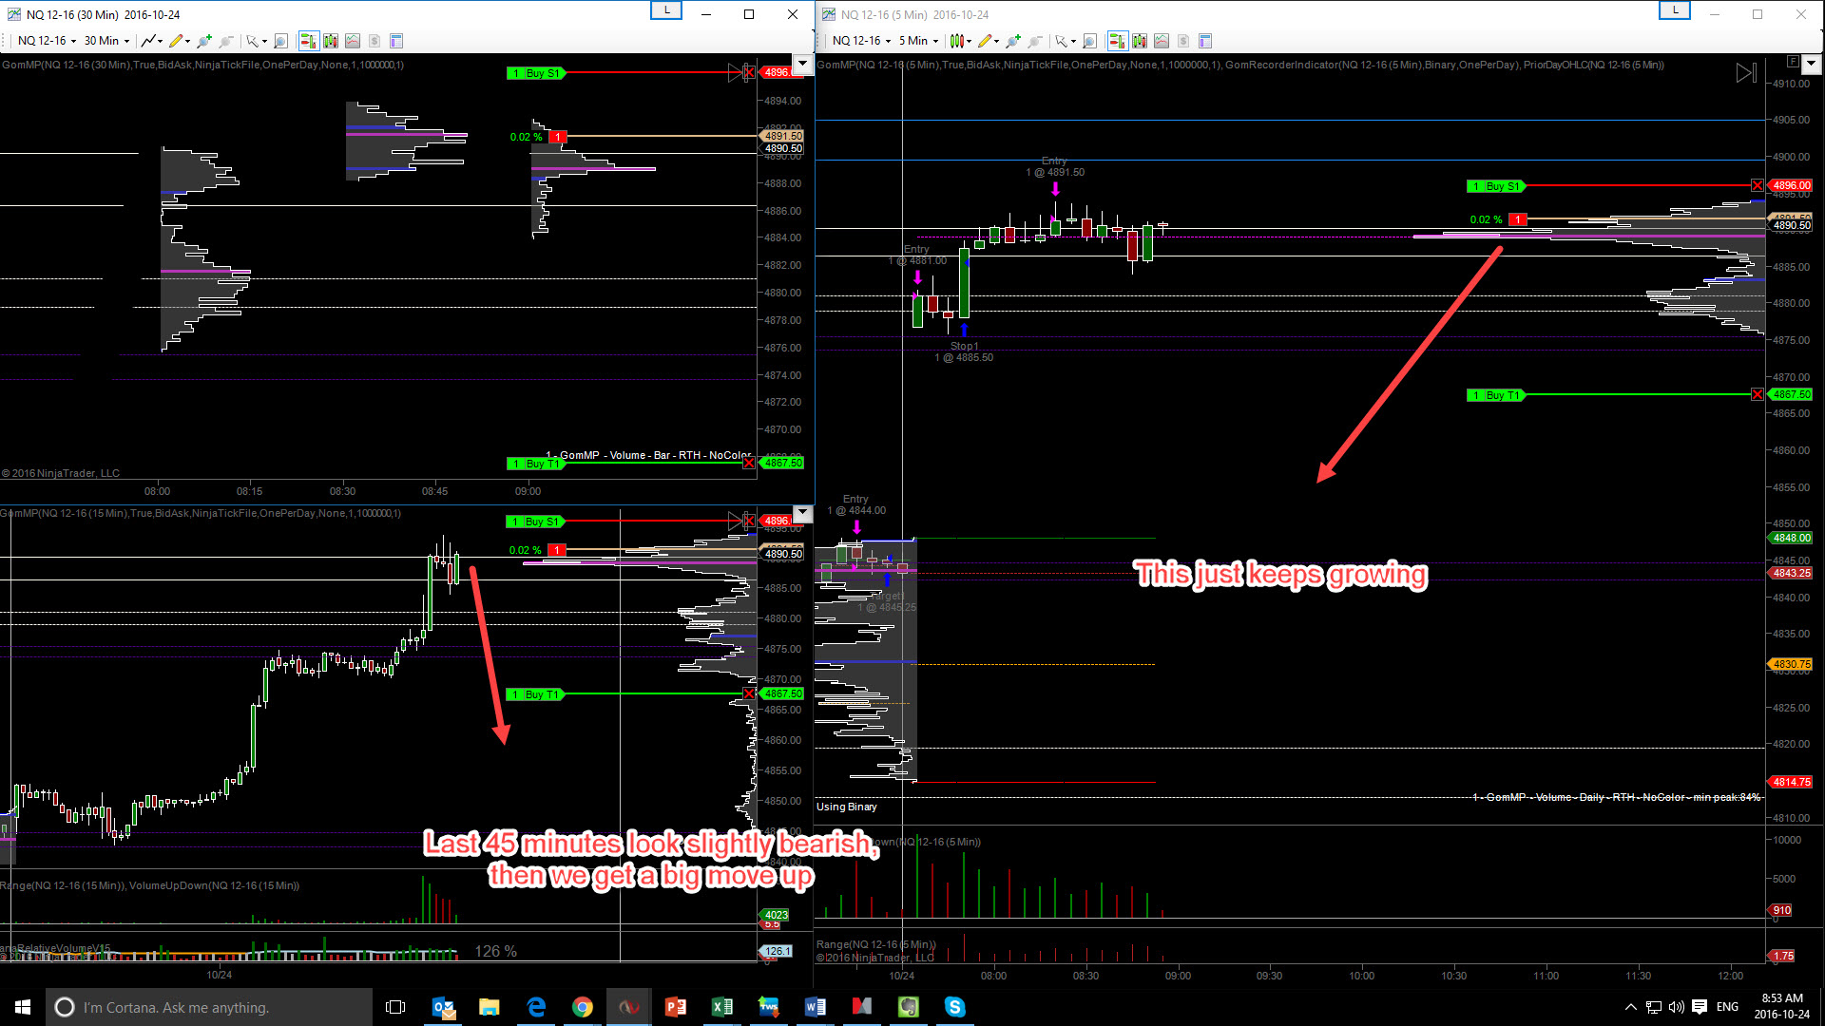Open the magnifier zoom frame in 30 Min window

tap(280, 41)
